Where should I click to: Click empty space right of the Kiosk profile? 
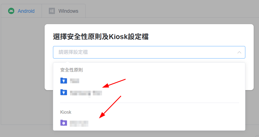[x=165, y=123]
